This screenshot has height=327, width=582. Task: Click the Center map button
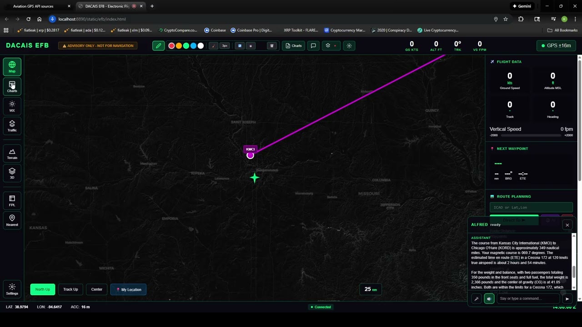[97, 289]
